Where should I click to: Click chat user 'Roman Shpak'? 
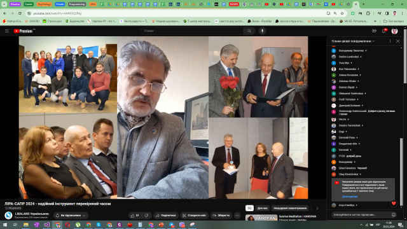click(347, 87)
